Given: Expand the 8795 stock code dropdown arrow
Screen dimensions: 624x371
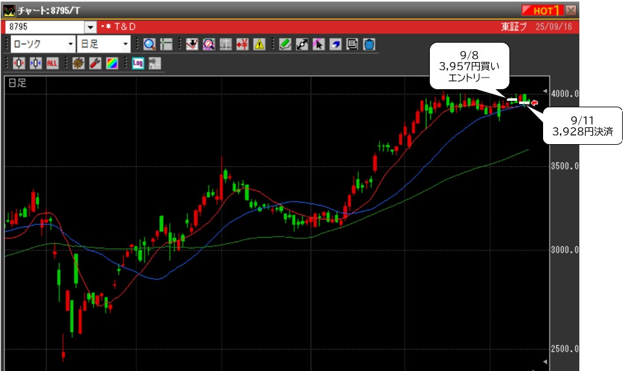Looking at the screenshot, I should [x=91, y=27].
